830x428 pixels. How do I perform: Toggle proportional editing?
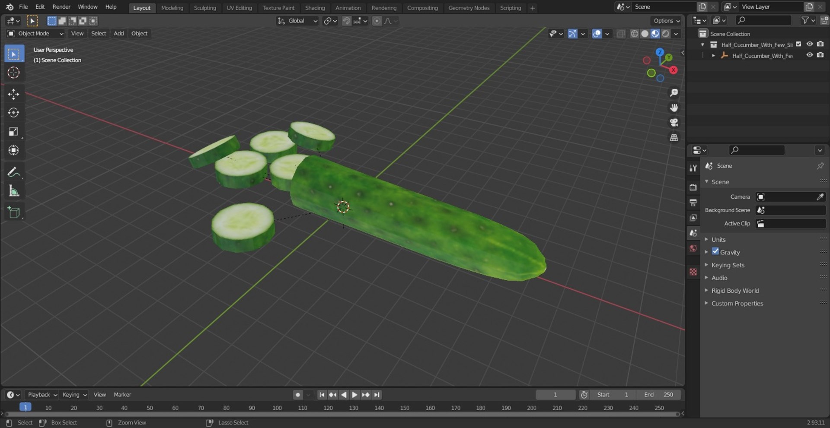tap(377, 21)
